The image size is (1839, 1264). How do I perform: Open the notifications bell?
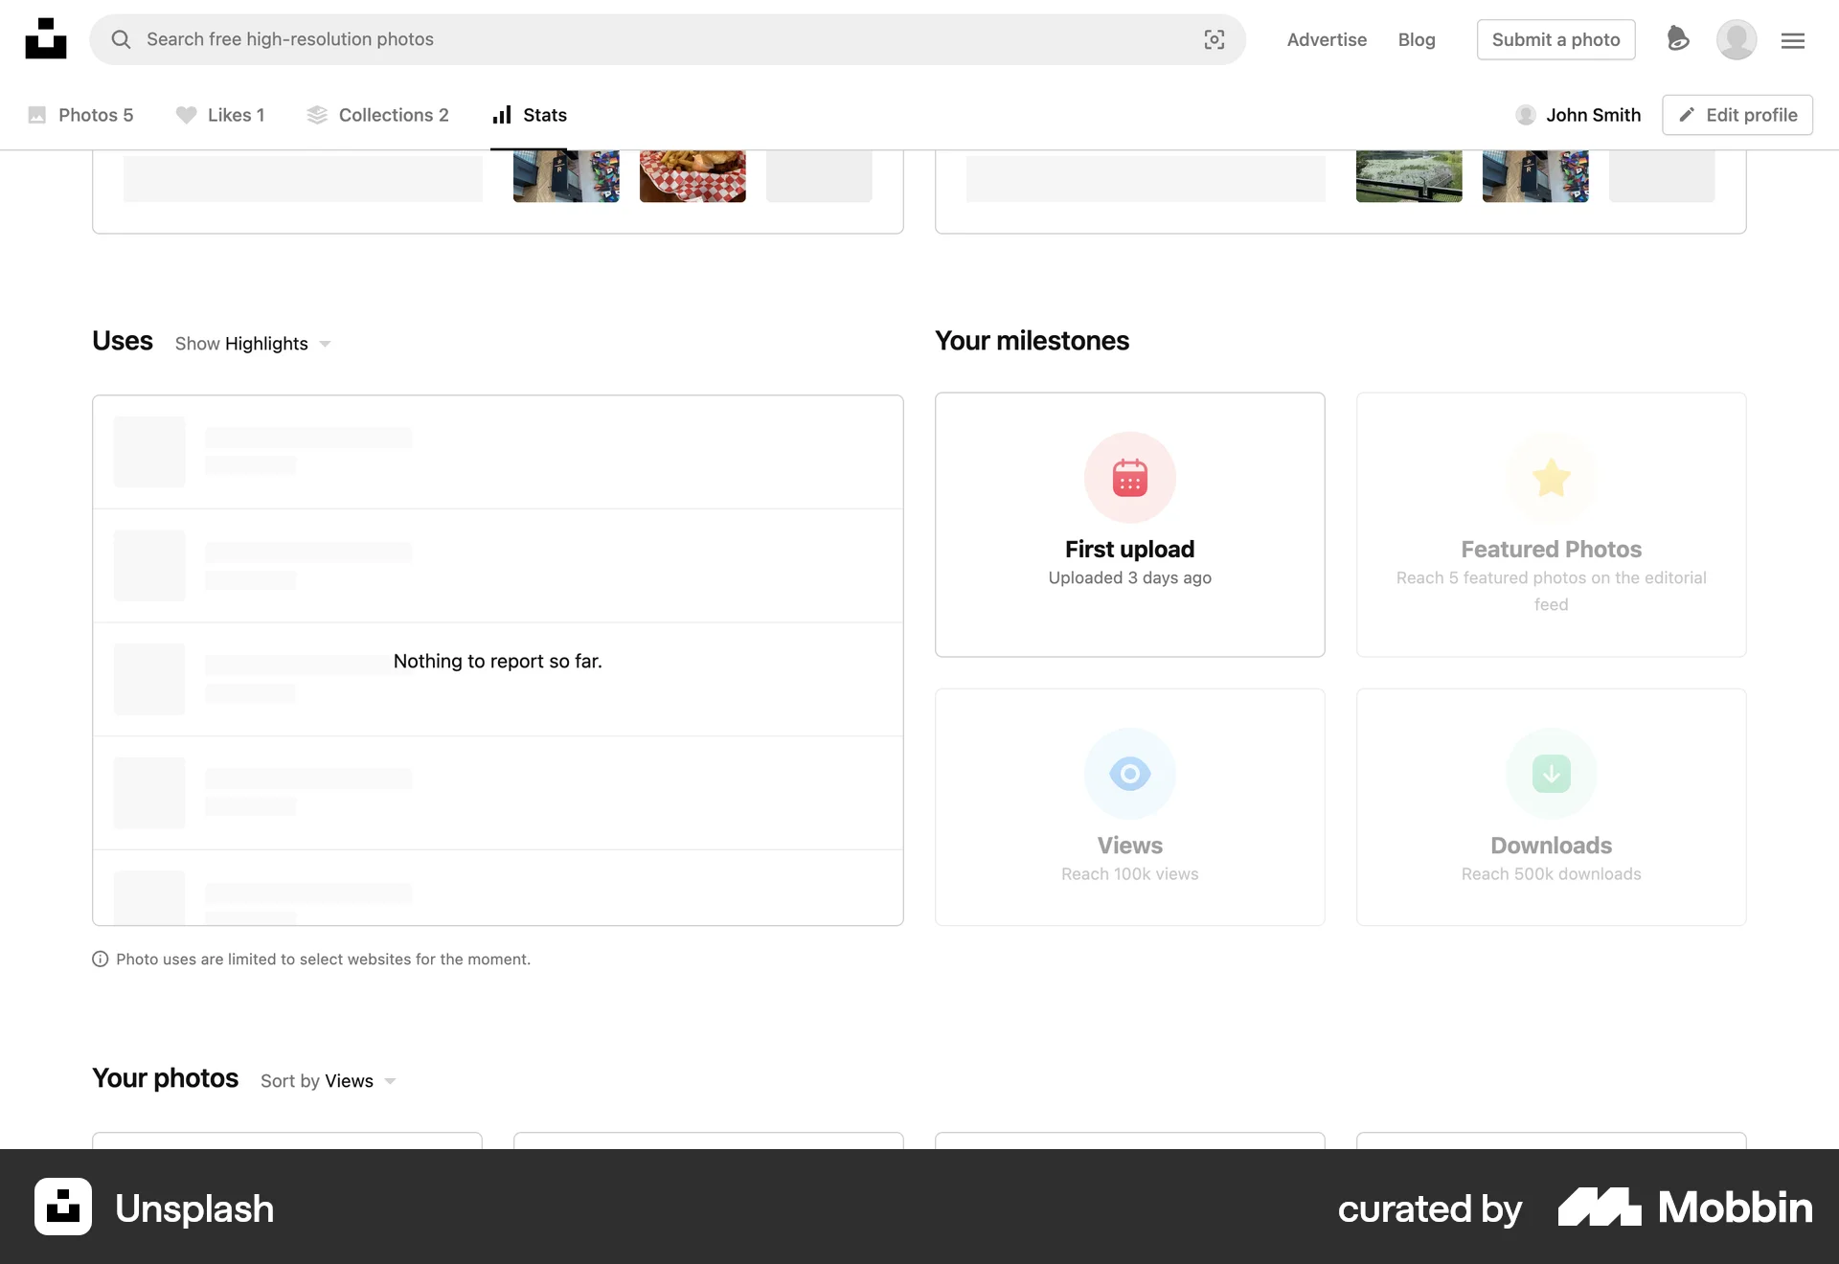pyautogui.click(x=1678, y=39)
